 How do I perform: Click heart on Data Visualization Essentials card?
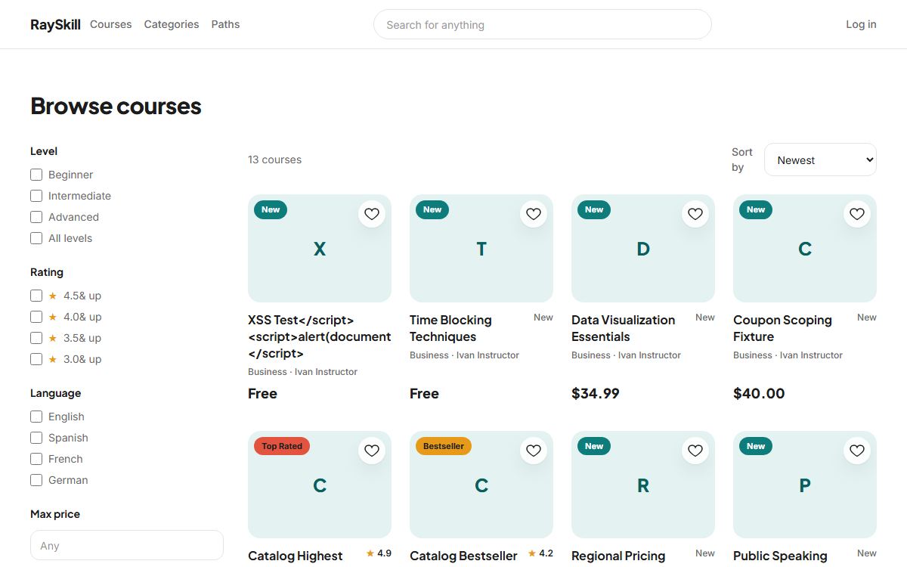click(x=695, y=214)
